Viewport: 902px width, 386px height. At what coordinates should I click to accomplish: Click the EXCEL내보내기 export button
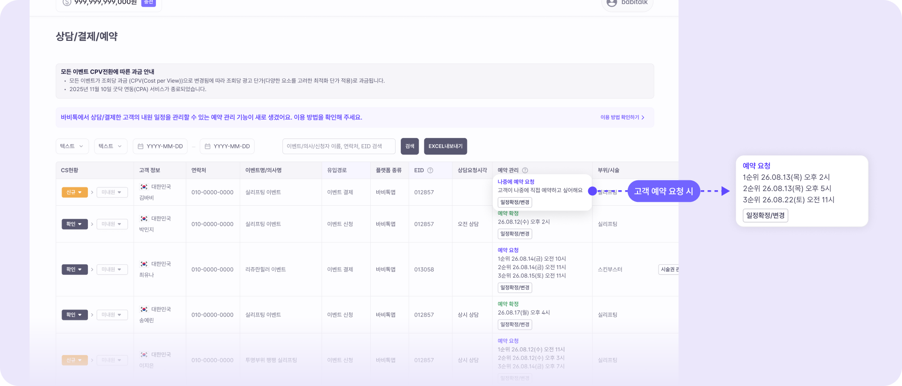[x=445, y=147]
